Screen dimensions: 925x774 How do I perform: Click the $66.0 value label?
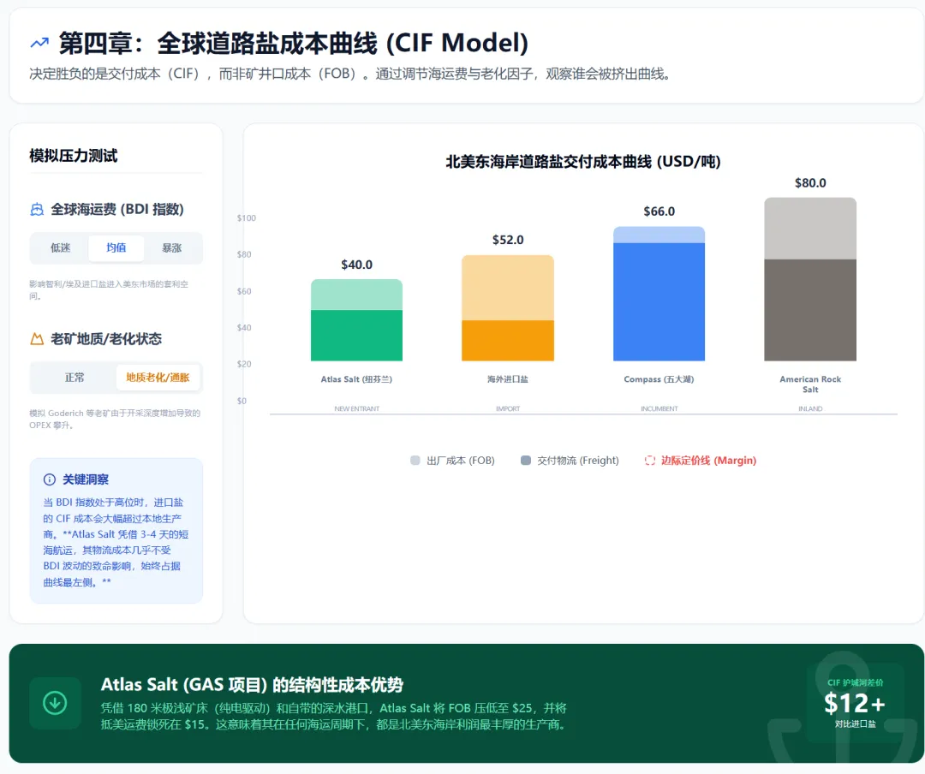tap(659, 211)
